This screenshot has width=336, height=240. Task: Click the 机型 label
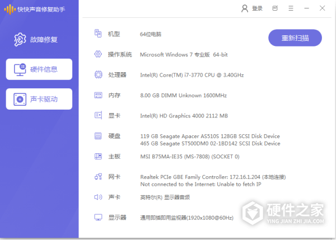tap(114, 34)
